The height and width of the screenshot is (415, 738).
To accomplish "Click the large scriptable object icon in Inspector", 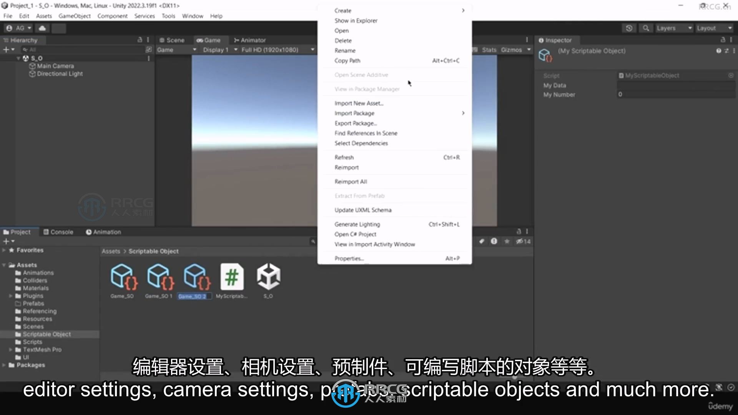I will pos(545,56).
